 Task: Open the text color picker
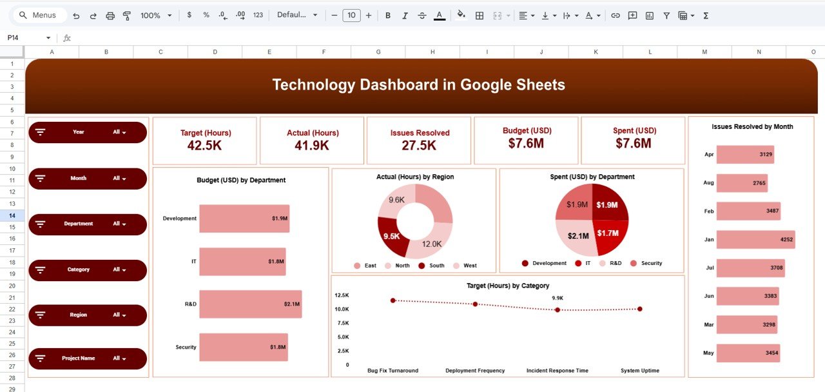(x=439, y=15)
